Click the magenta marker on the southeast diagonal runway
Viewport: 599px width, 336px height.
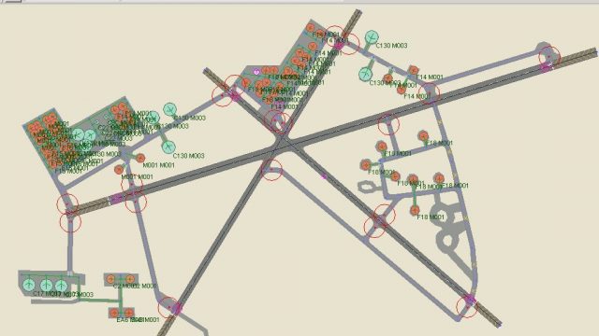point(325,176)
